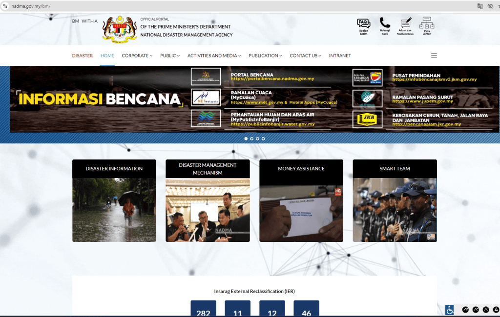
Task: Click the eye-slash icon in address bar
Action: pos(490,6)
